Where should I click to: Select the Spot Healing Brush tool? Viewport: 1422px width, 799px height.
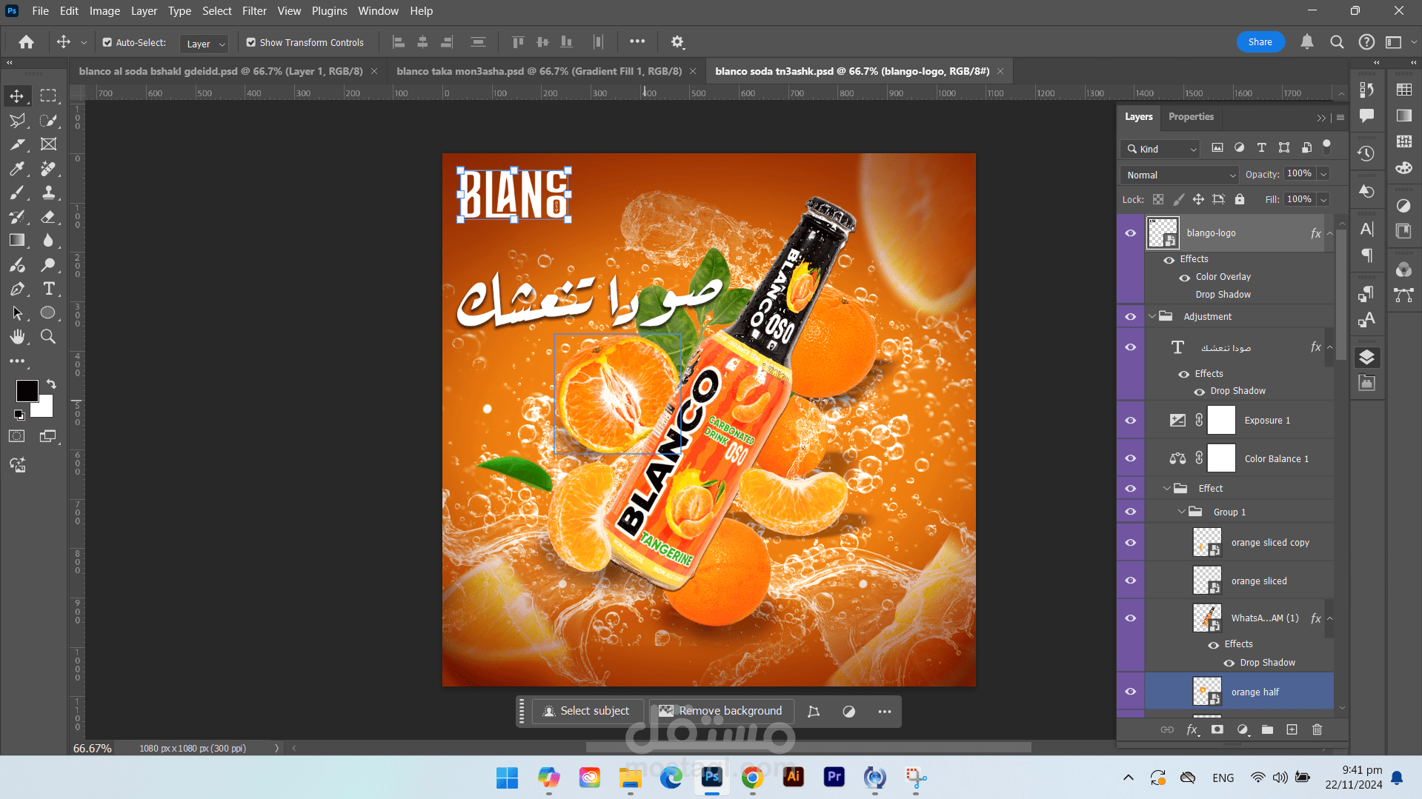[x=48, y=169]
